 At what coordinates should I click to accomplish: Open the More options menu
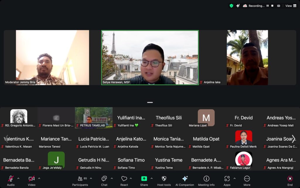[x=247, y=179]
